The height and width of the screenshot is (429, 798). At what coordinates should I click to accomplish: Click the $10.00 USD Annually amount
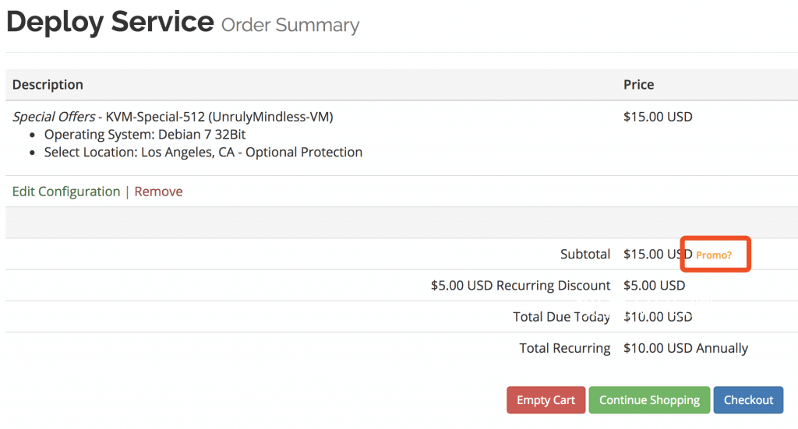point(686,348)
